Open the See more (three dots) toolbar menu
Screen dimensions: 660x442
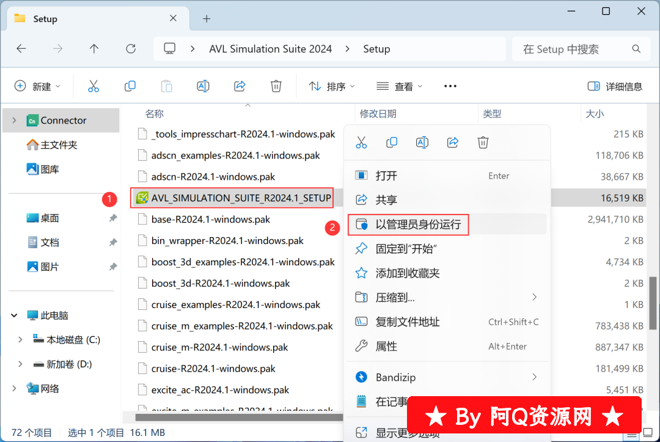tap(450, 86)
